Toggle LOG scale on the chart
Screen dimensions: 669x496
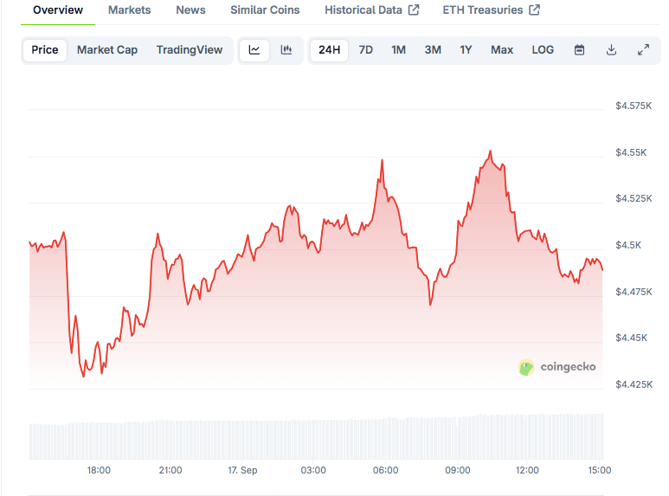543,50
